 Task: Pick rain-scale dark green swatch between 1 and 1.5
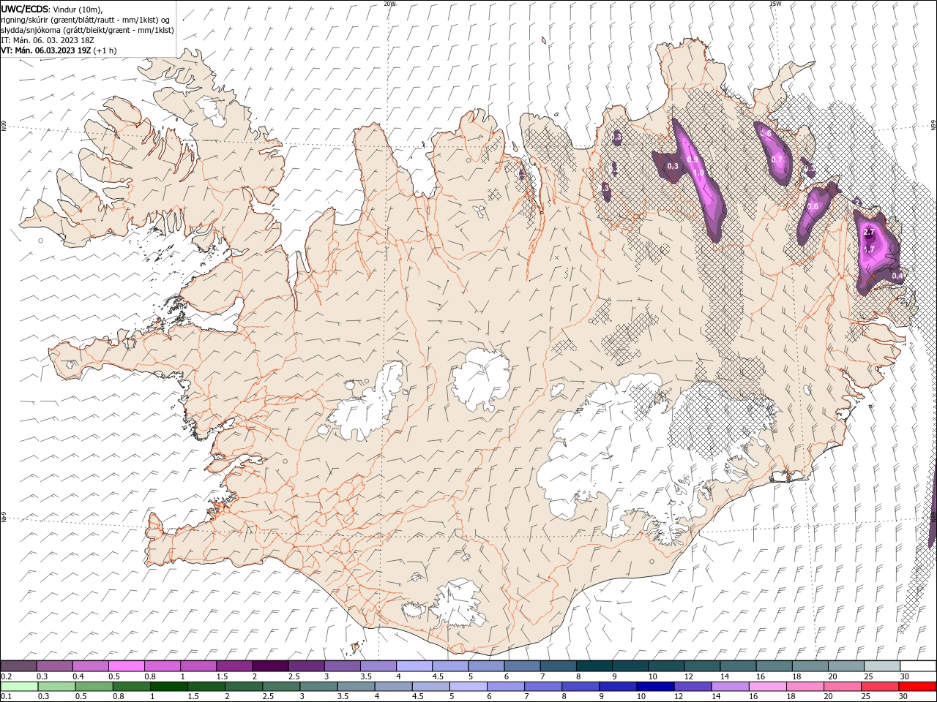[169, 687]
